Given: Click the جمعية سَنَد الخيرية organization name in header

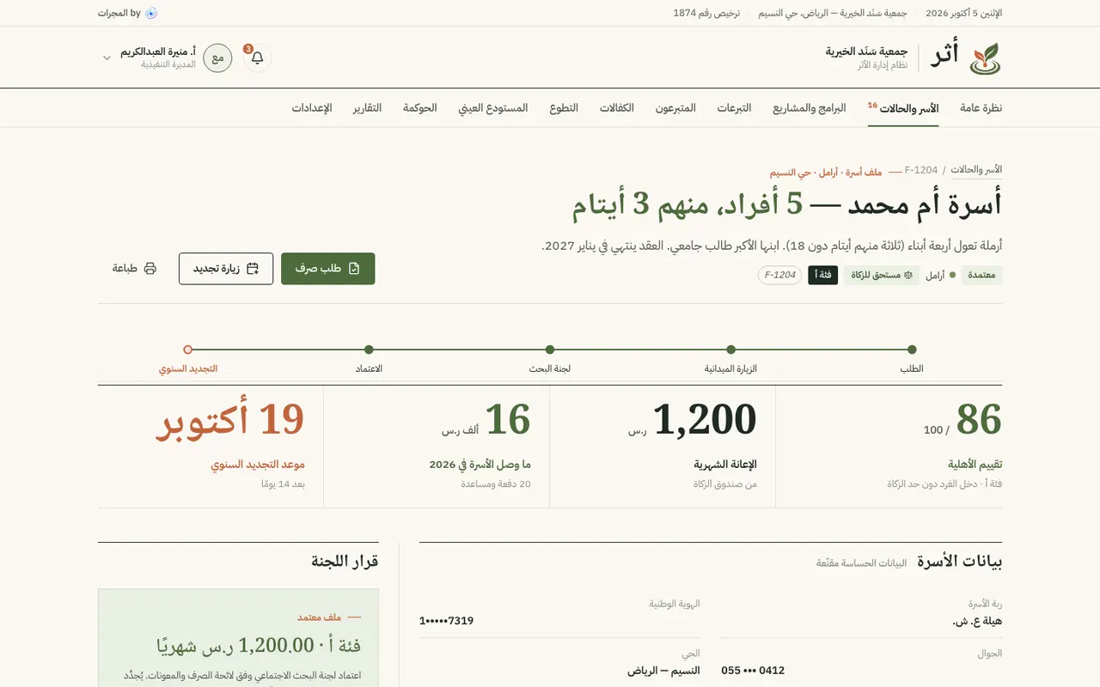Looking at the screenshot, I should point(866,52).
